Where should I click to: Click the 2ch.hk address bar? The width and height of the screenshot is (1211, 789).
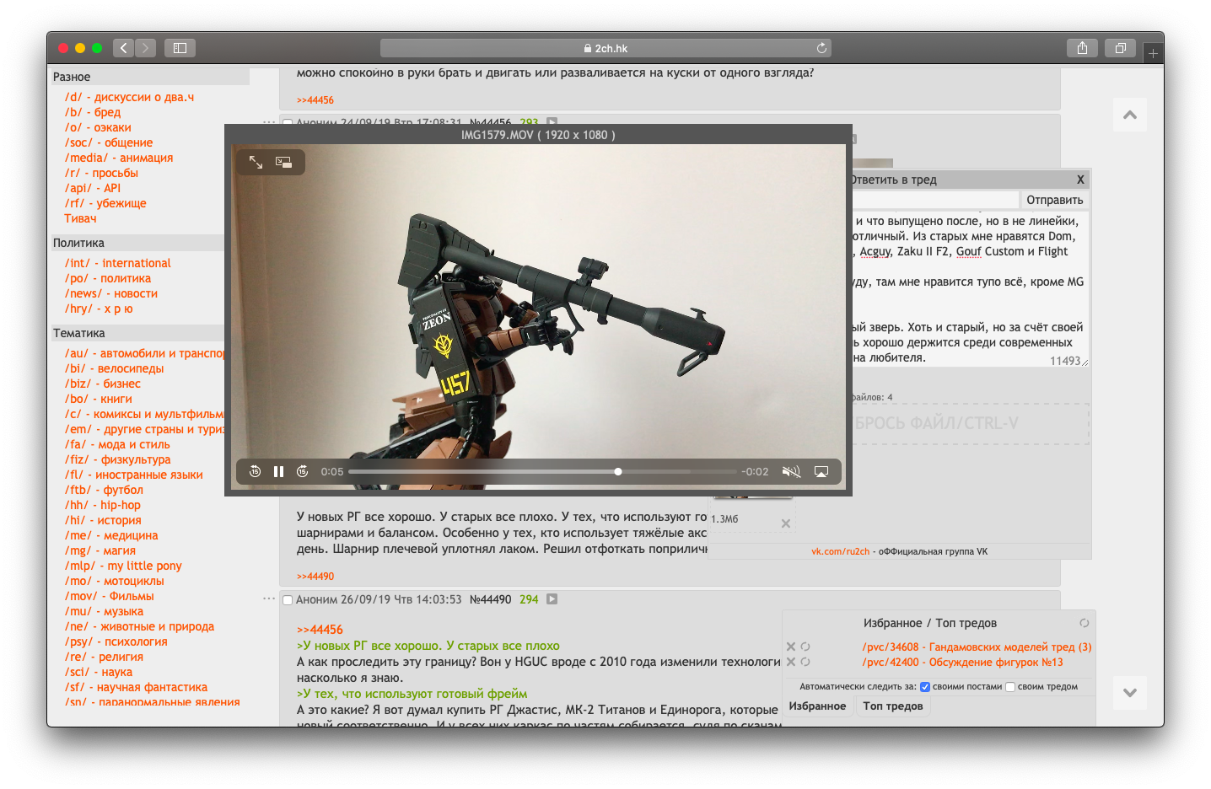605,48
